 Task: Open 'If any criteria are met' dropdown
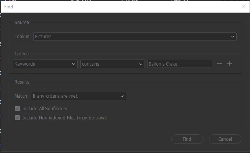(x=78, y=96)
